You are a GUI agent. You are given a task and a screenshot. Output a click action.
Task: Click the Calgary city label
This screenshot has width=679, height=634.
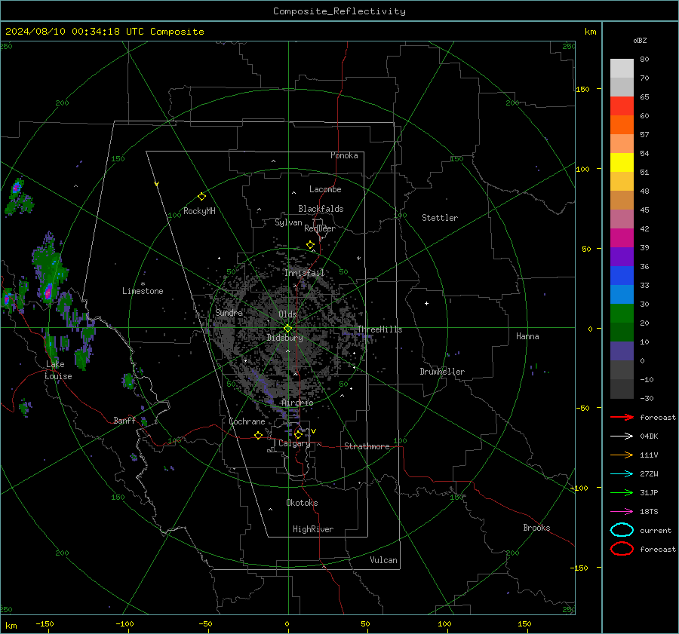[294, 443]
